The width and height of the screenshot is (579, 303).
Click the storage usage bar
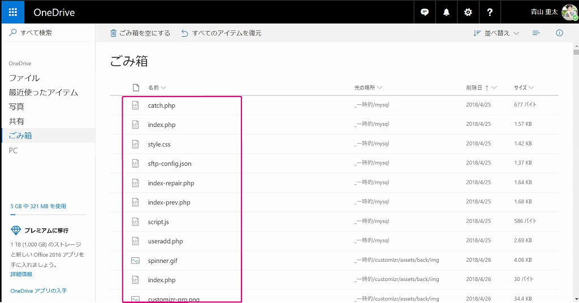pyautogui.click(x=48, y=214)
